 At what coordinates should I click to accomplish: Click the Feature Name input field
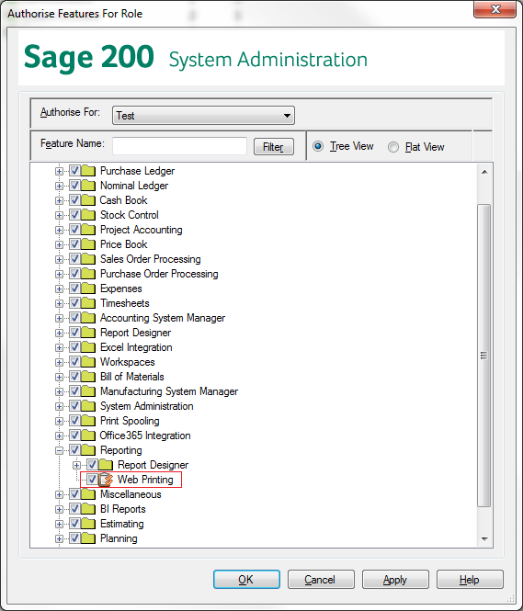point(179,146)
